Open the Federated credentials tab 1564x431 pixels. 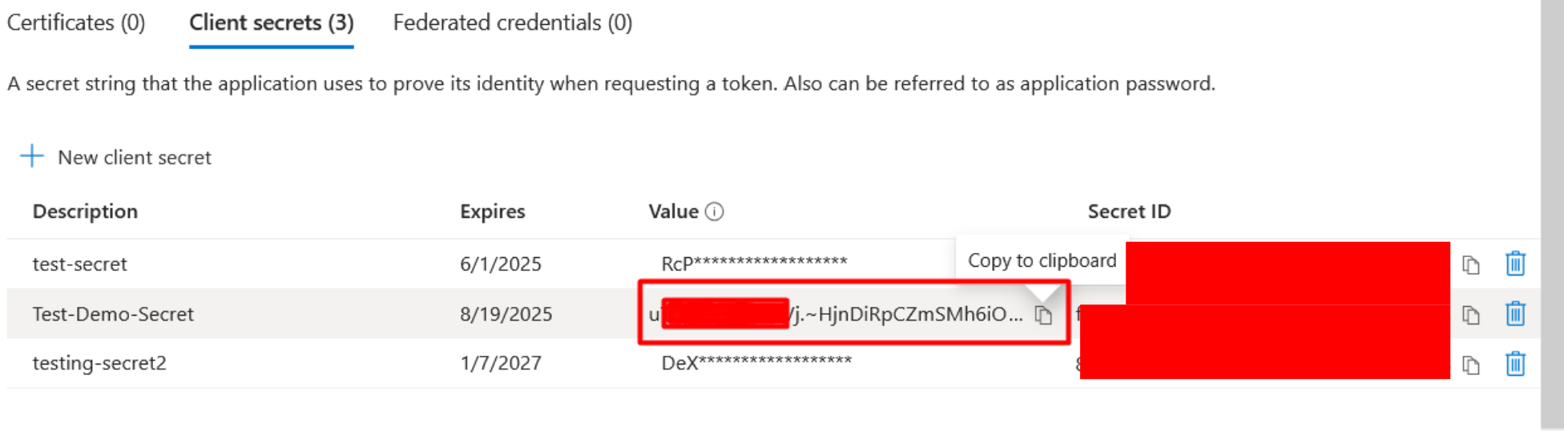click(512, 22)
